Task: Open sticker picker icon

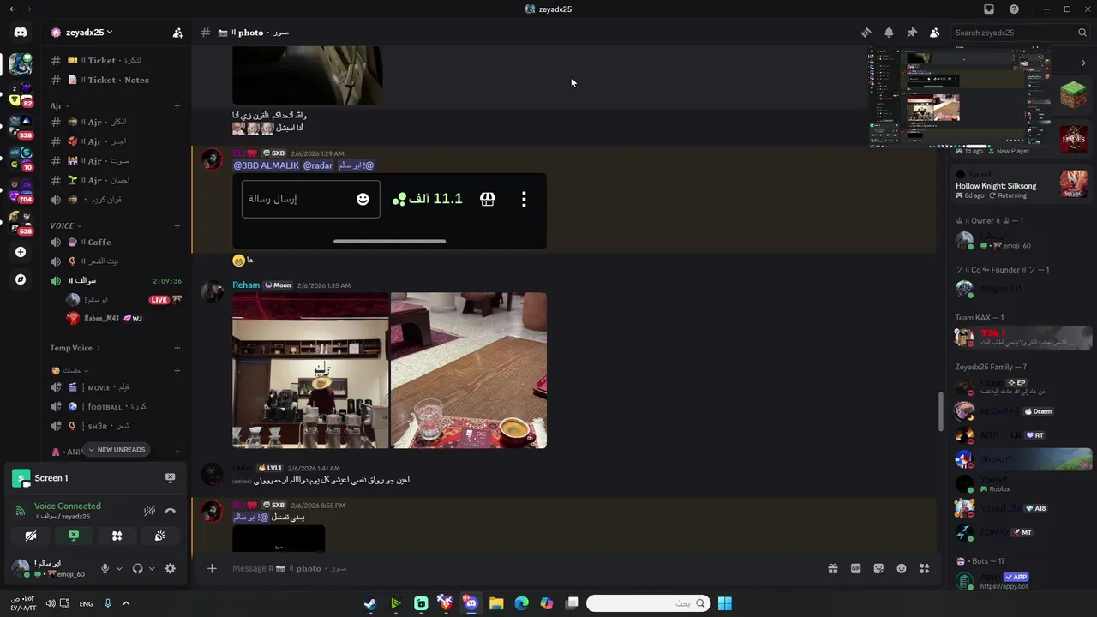Action: (x=878, y=568)
